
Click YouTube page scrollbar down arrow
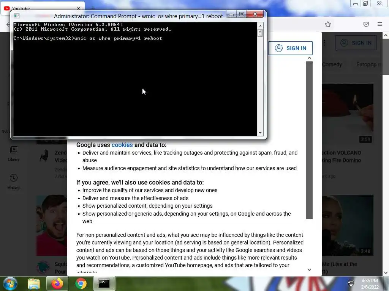pyautogui.click(x=386, y=273)
